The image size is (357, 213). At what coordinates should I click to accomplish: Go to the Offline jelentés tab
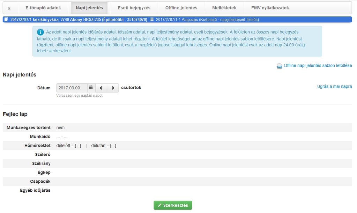click(181, 8)
